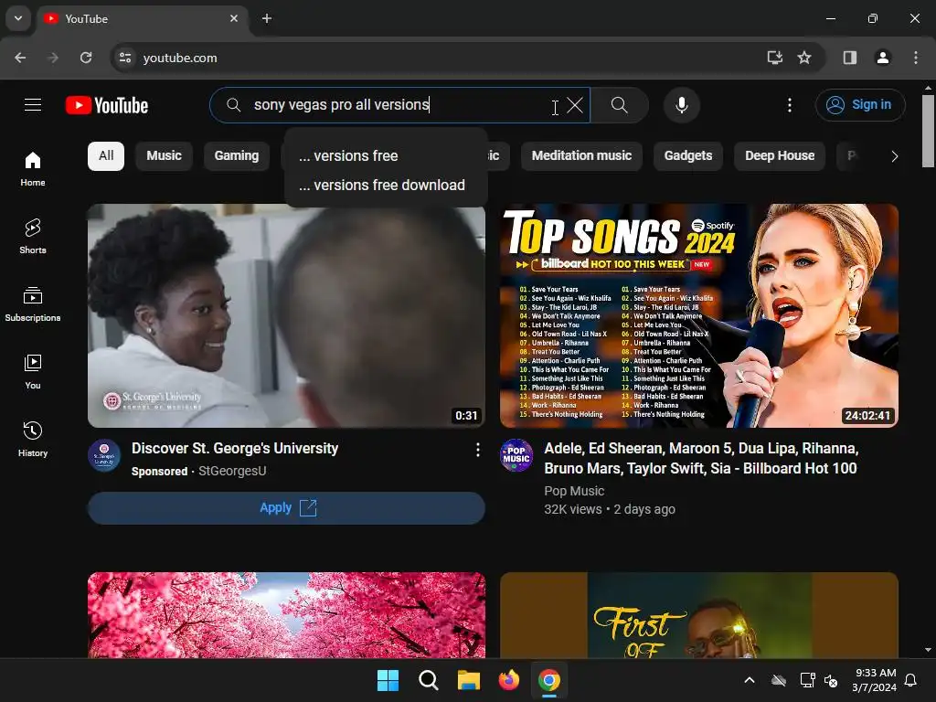936x702 pixels.
Task: Open the You section in sidebar
Action: pos(33,371)
